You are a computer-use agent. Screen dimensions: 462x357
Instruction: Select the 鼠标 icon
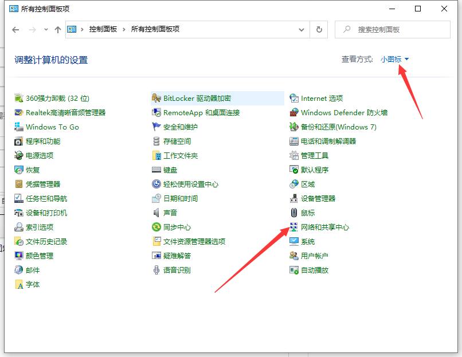(x=294, y=213)
